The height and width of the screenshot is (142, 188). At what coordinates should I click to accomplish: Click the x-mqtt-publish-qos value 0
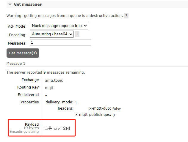point(114,115)
